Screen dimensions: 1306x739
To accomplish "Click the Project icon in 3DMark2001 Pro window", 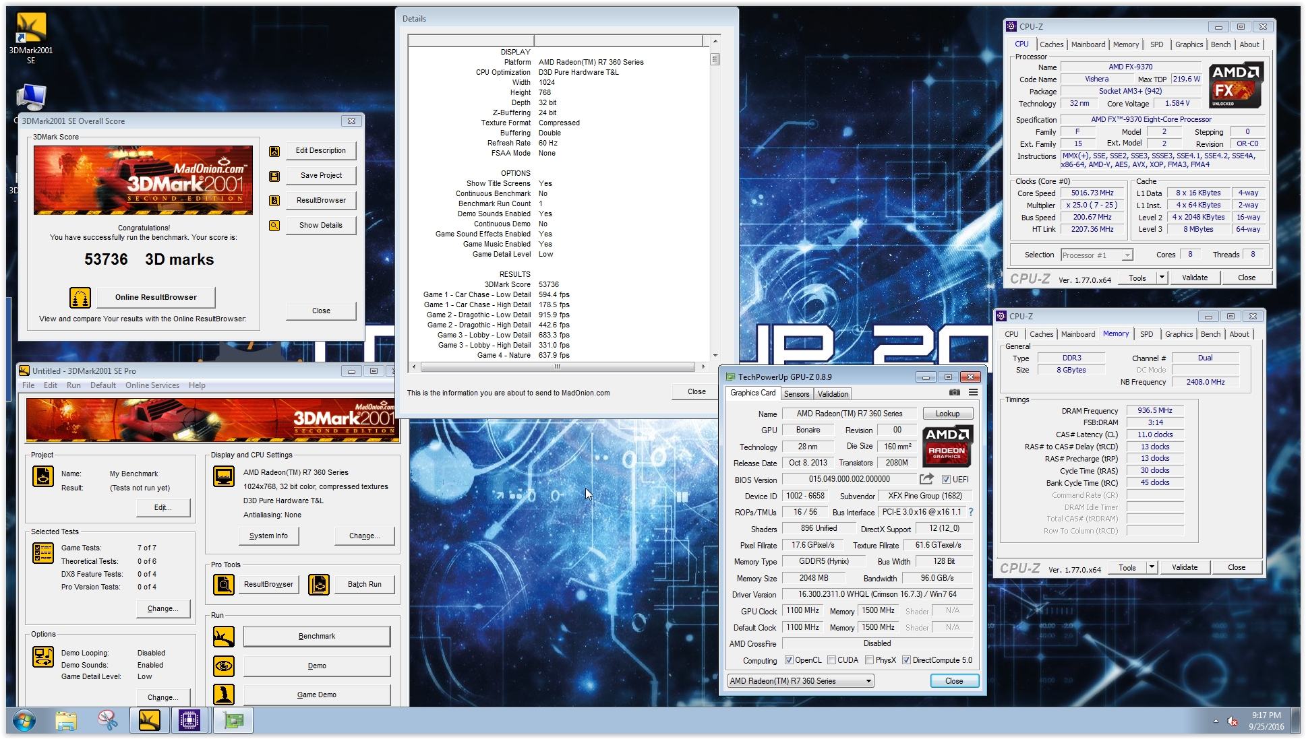I will (43, 476).
